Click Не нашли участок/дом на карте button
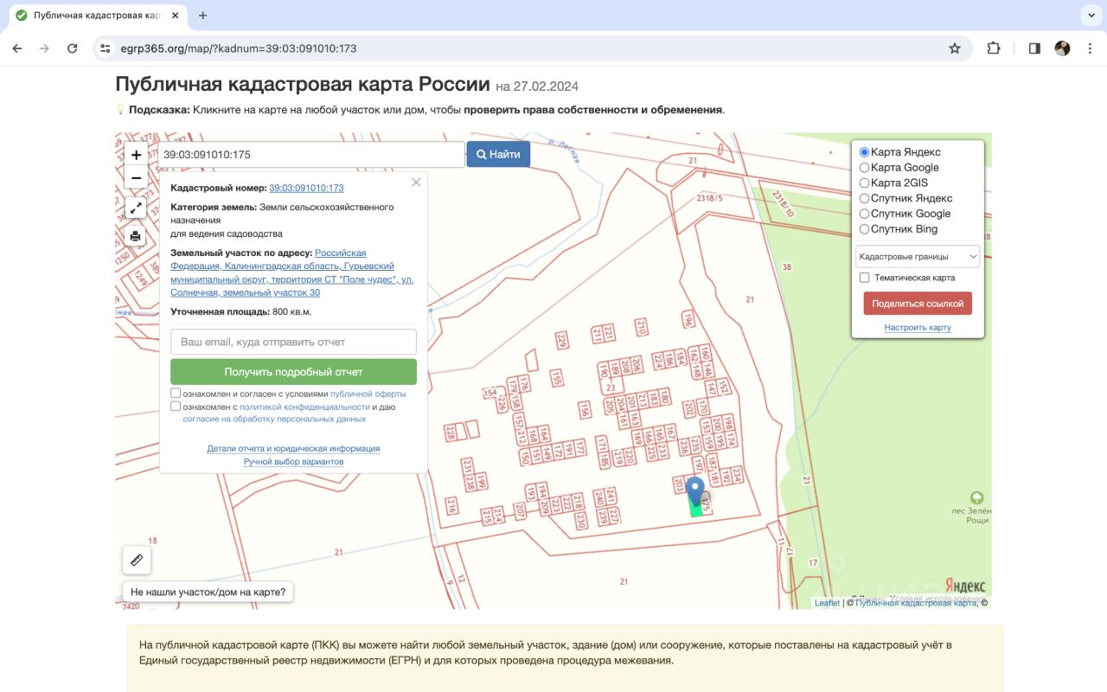The width and height of the screenshot is (1107, 692). (x=208, y=593)
